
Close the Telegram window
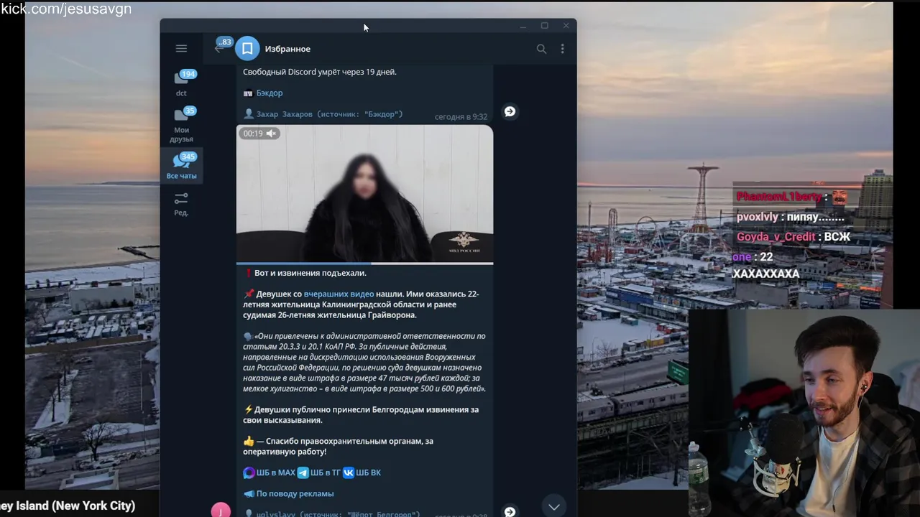[x=566, y=26]
